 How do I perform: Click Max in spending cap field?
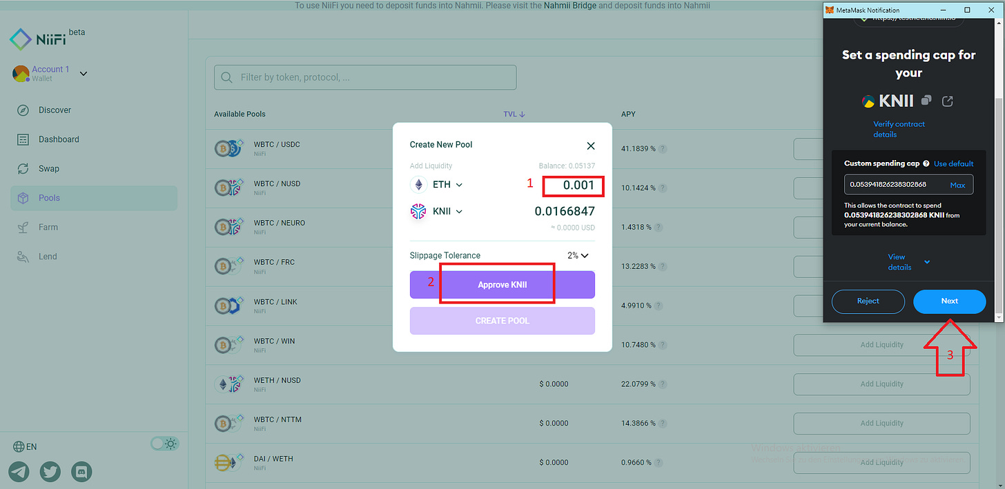pyautogui.click(x=957, y=185)
